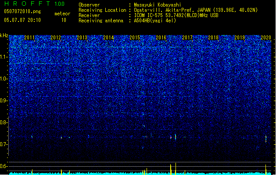This screenshot has width=276, height=175.
Task: Select the filename 0507072010.png
Action: pos(22,11)
